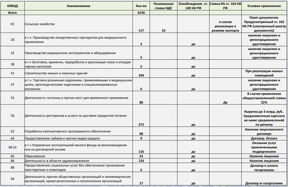Screen dimensions: 288x187
Task: Select the Пониженная ставка НДС header
Action: [164, 6]
